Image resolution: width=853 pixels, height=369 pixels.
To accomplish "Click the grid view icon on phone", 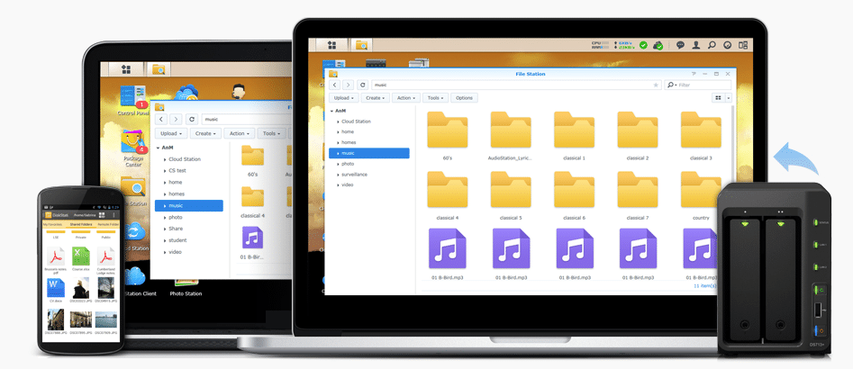I will (x=103, y=215).
